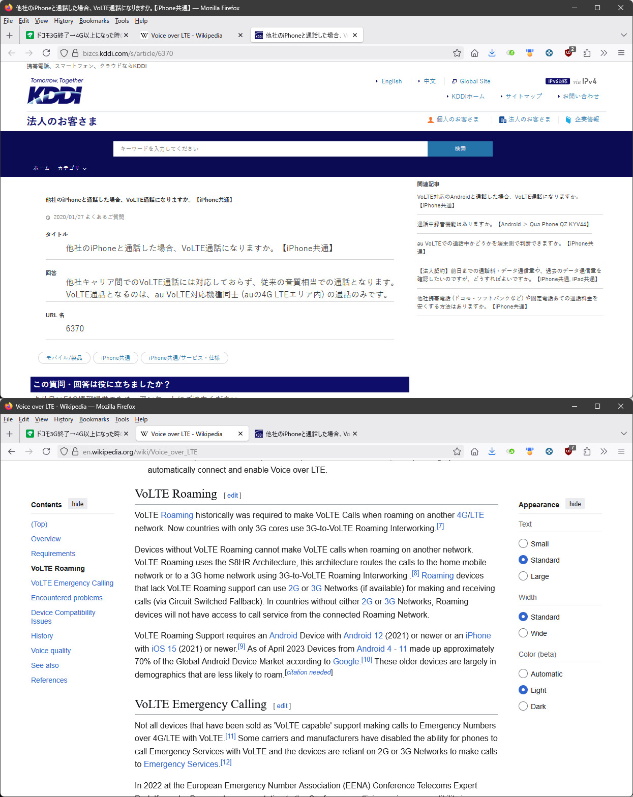This screenshot has width=633, height=797.
Task: Select Large text size
Action: [x=523, y=576]
